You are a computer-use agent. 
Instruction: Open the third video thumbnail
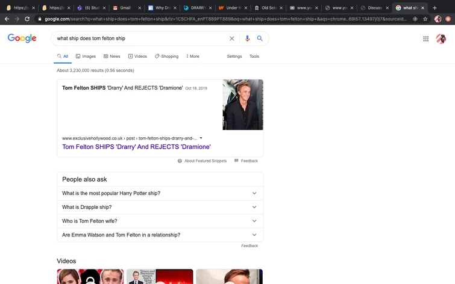click(x=229, y=276)
